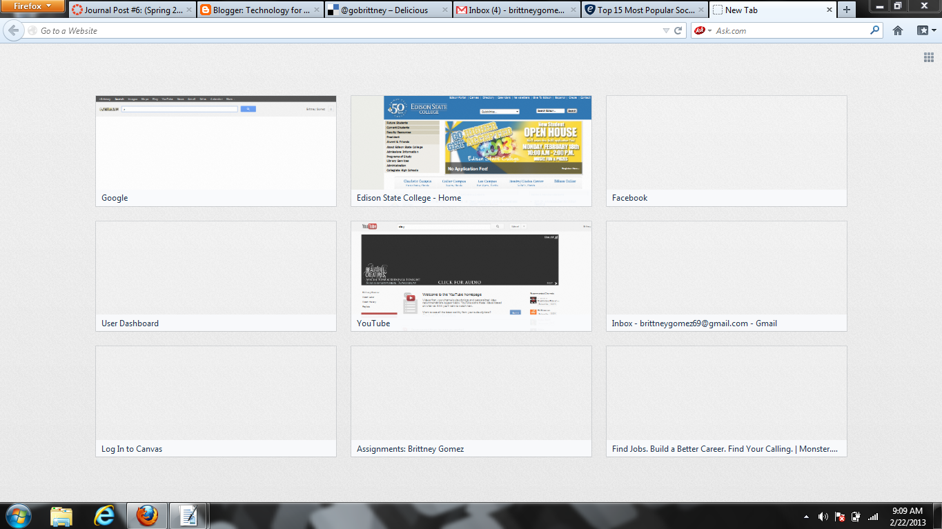Go back with the Back arrow button
This screenshot has height=529, width=942.
[12, 30]
